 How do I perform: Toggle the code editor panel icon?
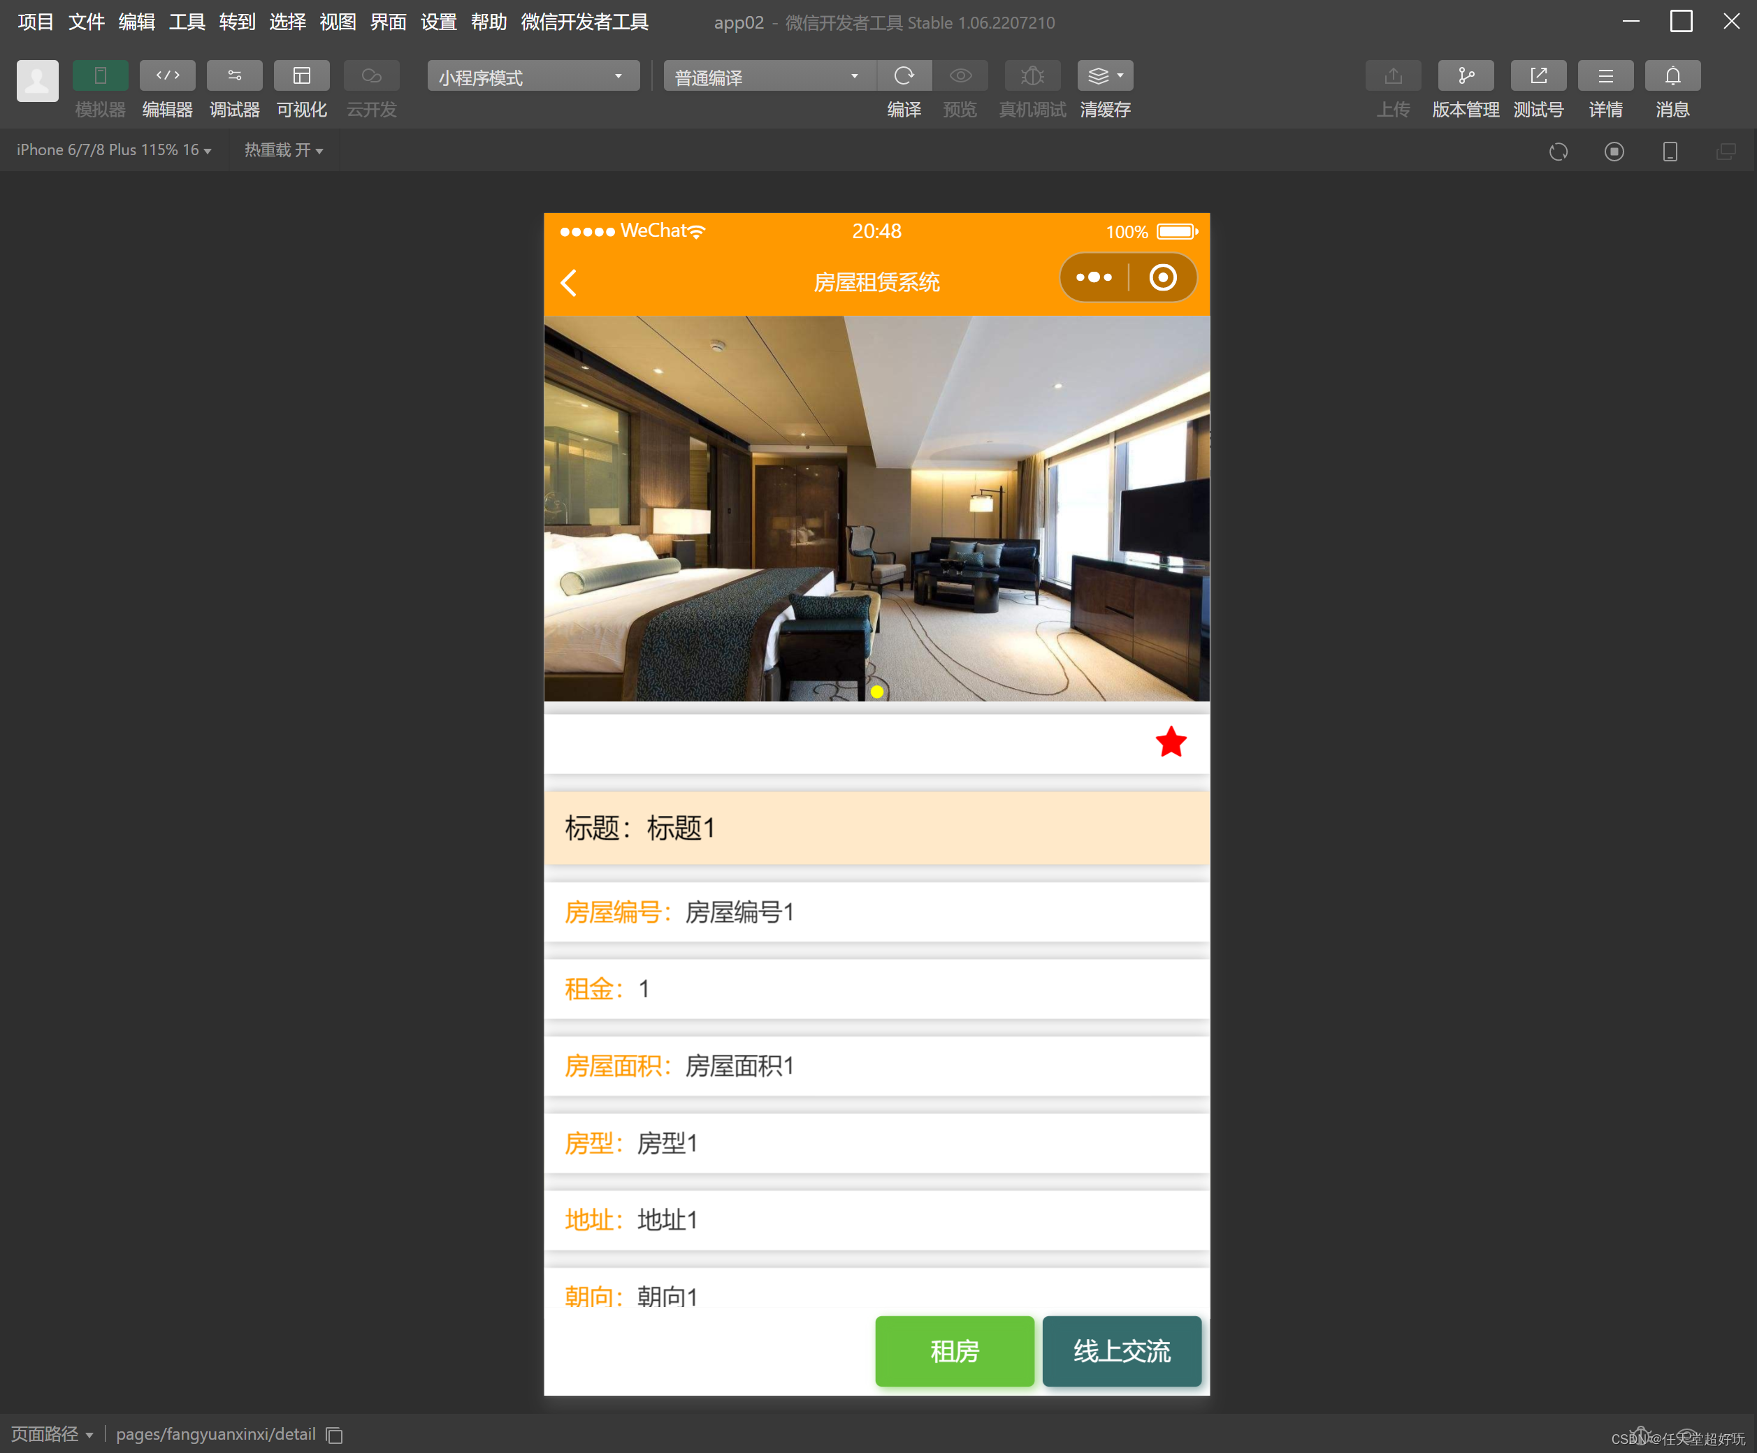[167, 75]
